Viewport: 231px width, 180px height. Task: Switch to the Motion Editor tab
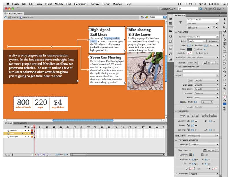pos(21,123)
